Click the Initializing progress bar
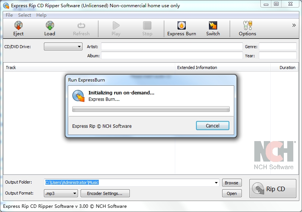The height and width of the screenshot is (212, 302). 151,109
